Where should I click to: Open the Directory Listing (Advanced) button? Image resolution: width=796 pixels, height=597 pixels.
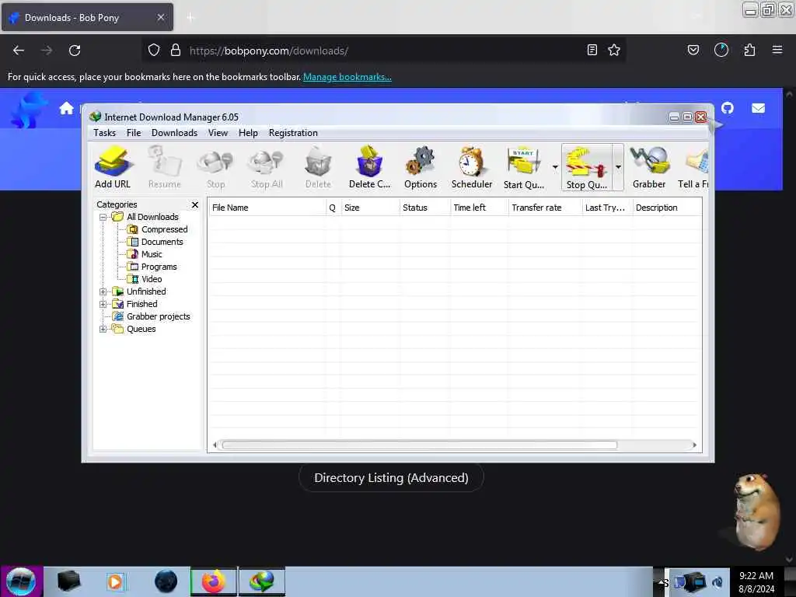[x=391, y=478]
